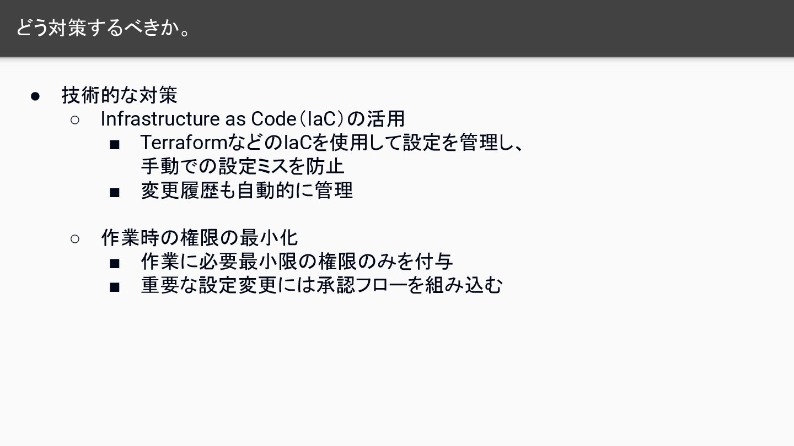Click the text 作業に必要最小限の権限のみを付与

pos(297,262)
